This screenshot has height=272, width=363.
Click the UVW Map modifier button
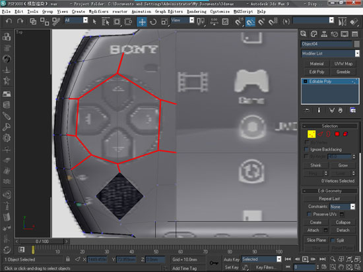(343, 64)
